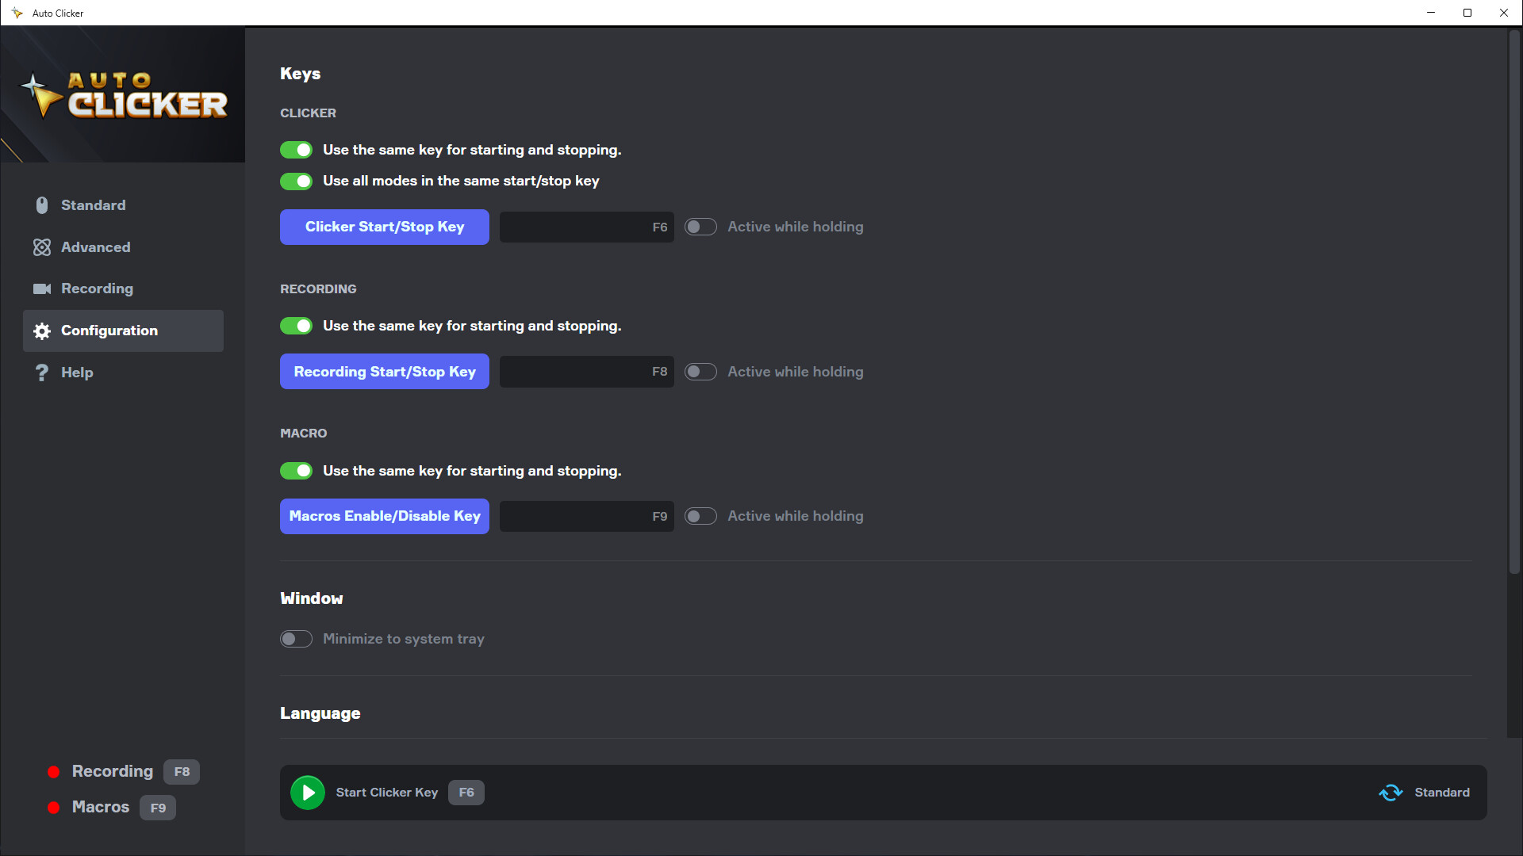Click the Recording camera icon in sidebar
The height and width of the screenshot is (856, 1523).
click(42, 289)
